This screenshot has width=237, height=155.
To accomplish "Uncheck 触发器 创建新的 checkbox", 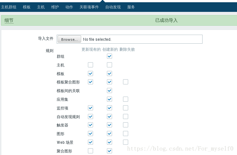I will coord(109,125).
